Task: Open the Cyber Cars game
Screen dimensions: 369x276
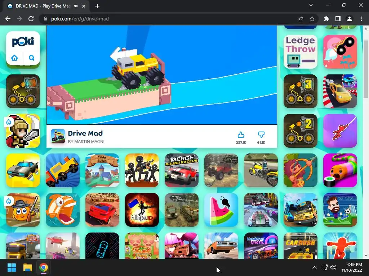Action: click(261, 210)
